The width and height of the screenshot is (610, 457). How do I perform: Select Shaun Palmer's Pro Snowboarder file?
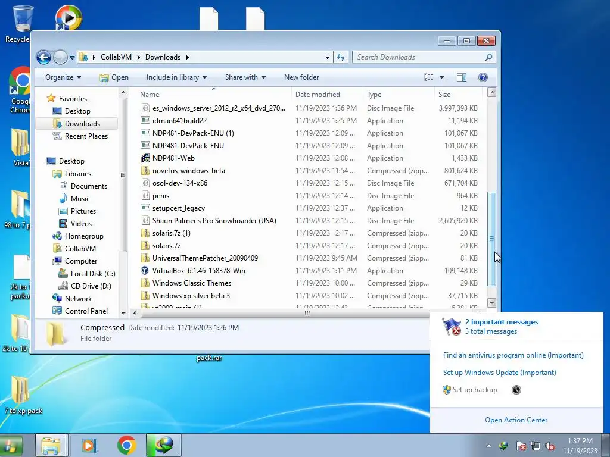[214, 221]
